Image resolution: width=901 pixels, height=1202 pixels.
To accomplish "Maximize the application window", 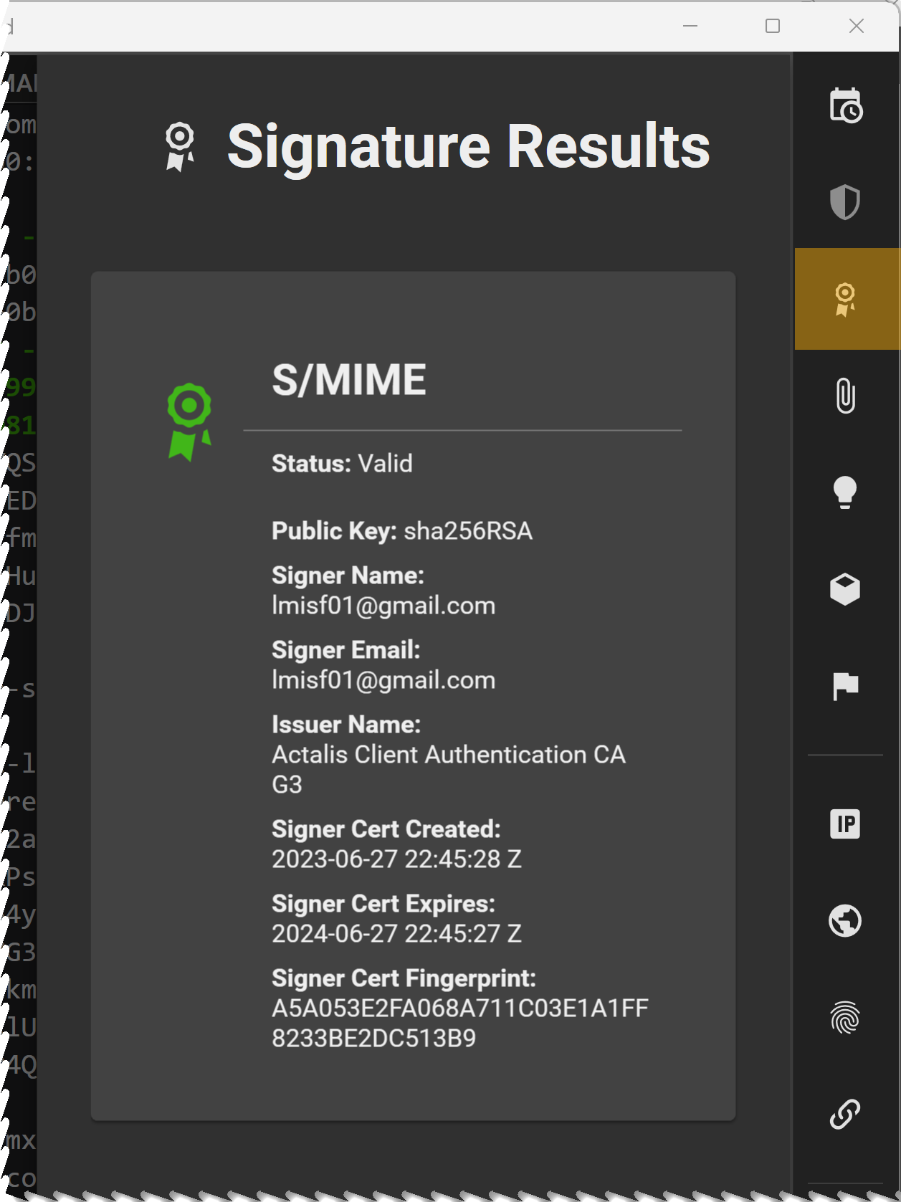I will point(773,27).
